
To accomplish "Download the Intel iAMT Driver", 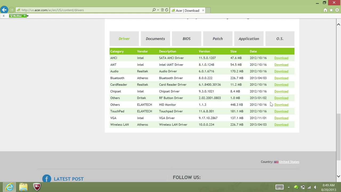I will (x=281, y=65).
